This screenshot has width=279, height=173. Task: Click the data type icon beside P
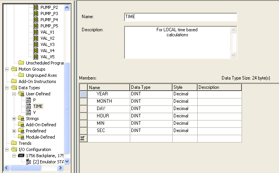pos(28,100)
